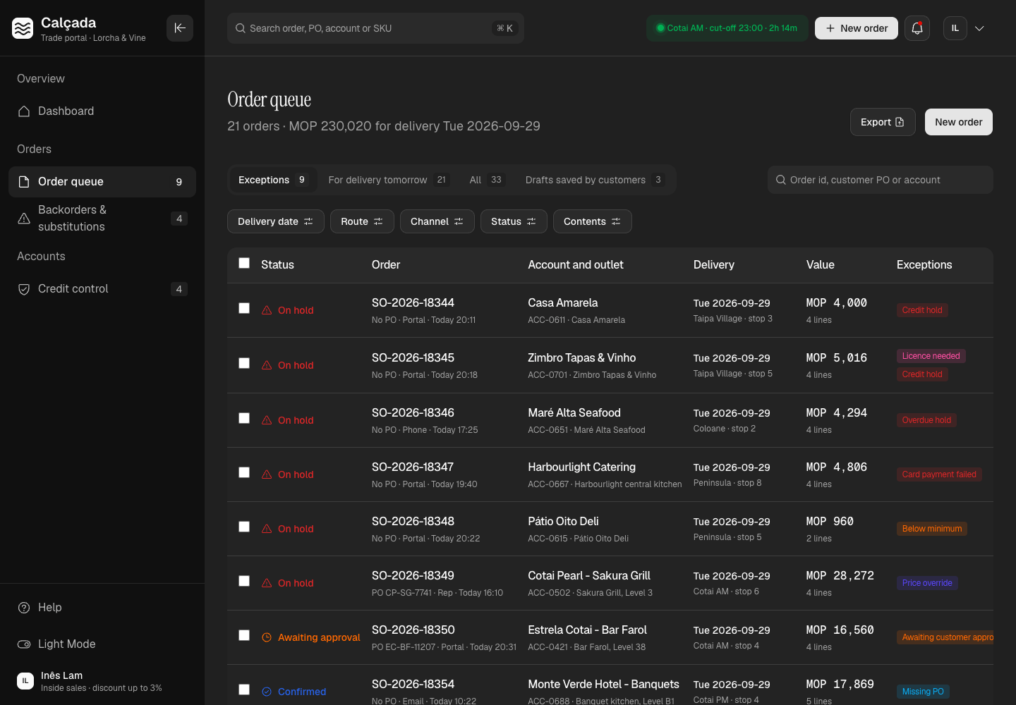
Task: Click the On hold warning icon for SO-2026-18344
Action: [267, 310]
